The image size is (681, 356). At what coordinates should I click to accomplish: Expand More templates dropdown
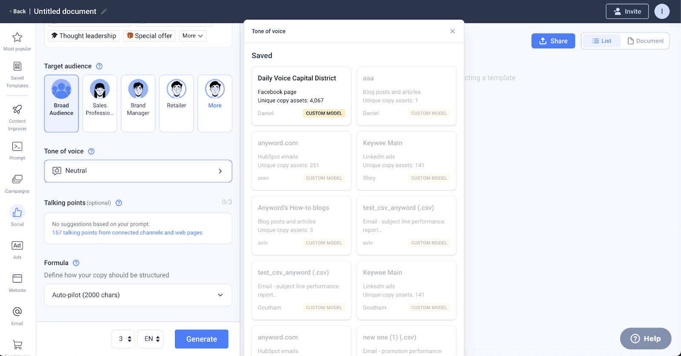pos(193,36)
